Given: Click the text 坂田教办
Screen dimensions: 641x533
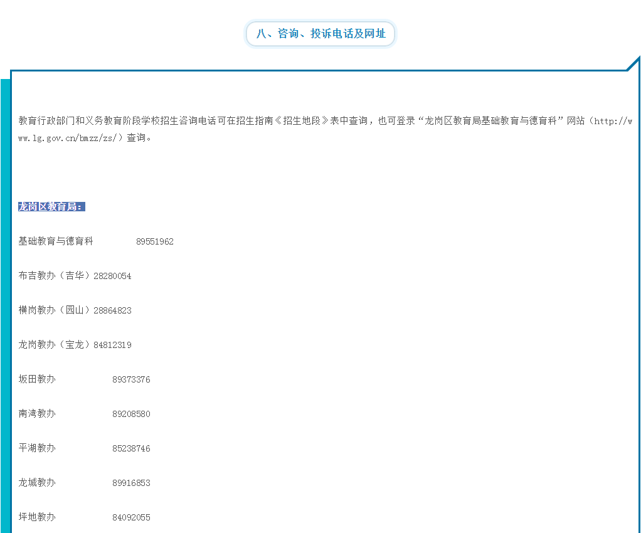Looking at the screenshot, I should pyautogui.click(x=37, y=379).
